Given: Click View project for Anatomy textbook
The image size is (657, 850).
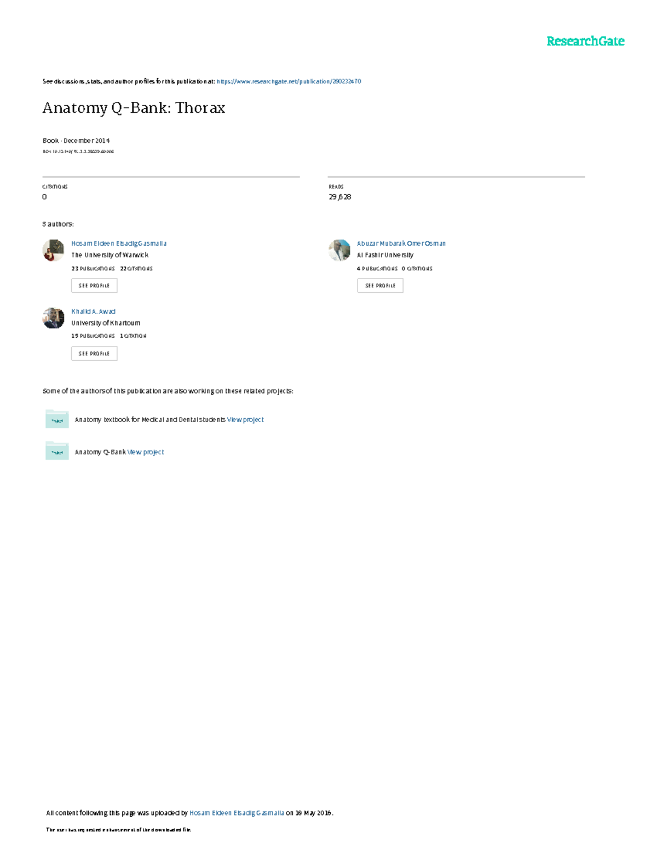Looking at the screenshot, I should point(244,420).
